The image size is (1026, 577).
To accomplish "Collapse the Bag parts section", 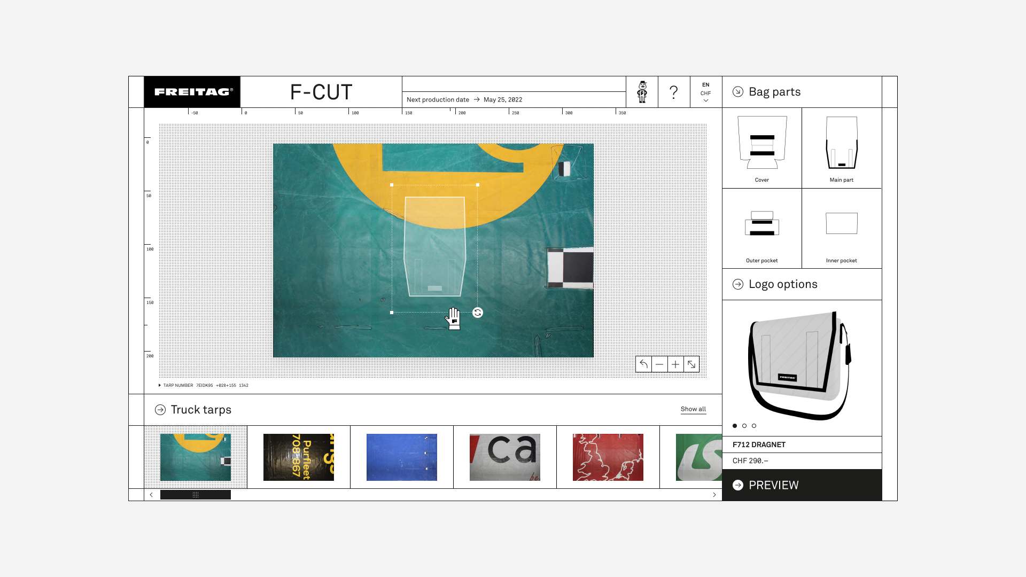I will click(738, 92).
